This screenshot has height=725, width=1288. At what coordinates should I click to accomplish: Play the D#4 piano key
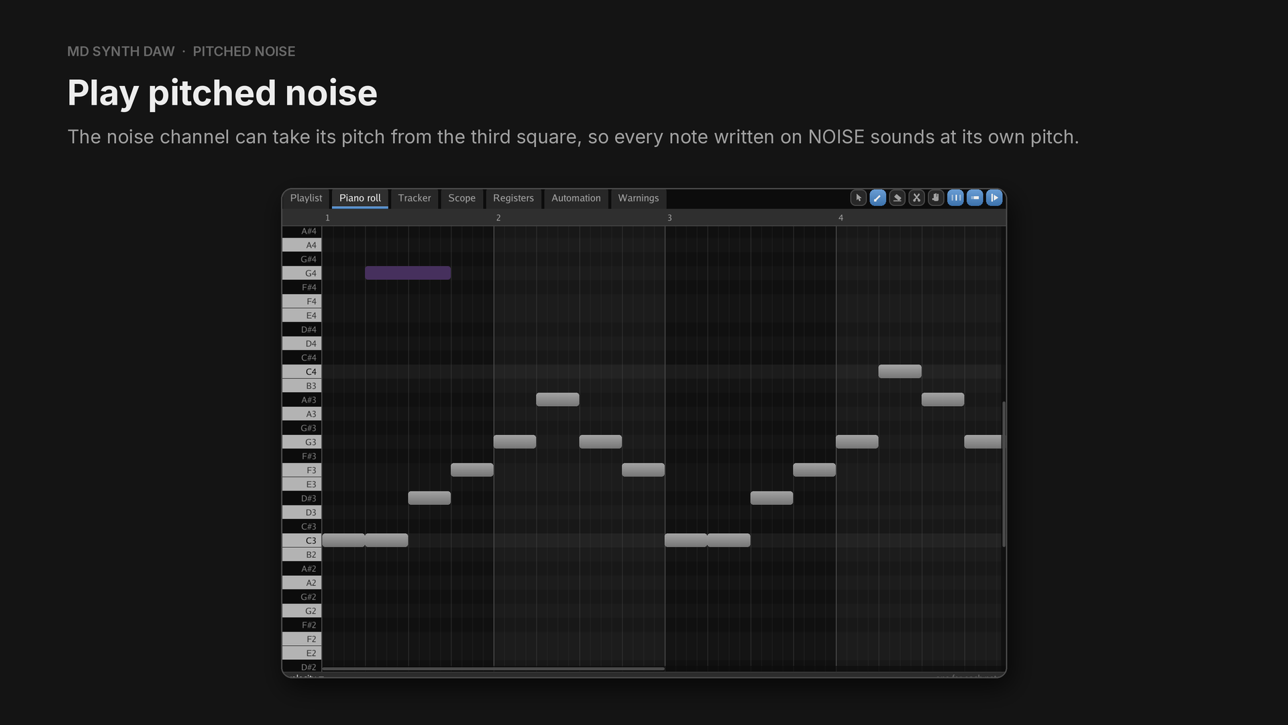[x=302, y=330]
